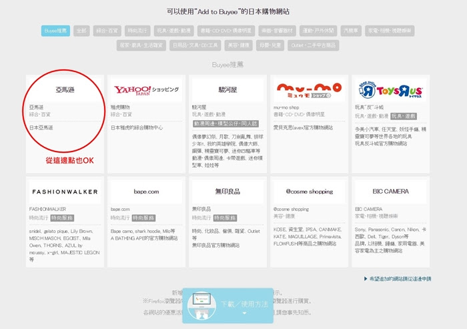Click the 動漫周邊·模型公仔·同人誌 tag
This screenshot has height=329, width=467.
click(225, 123)
